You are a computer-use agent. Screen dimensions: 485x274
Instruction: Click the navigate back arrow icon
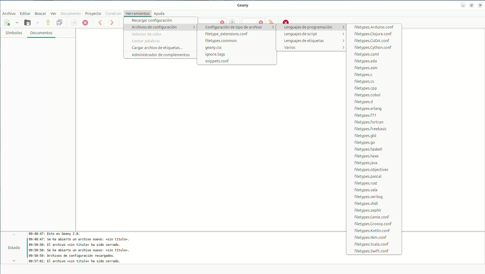tap(100, 23)
